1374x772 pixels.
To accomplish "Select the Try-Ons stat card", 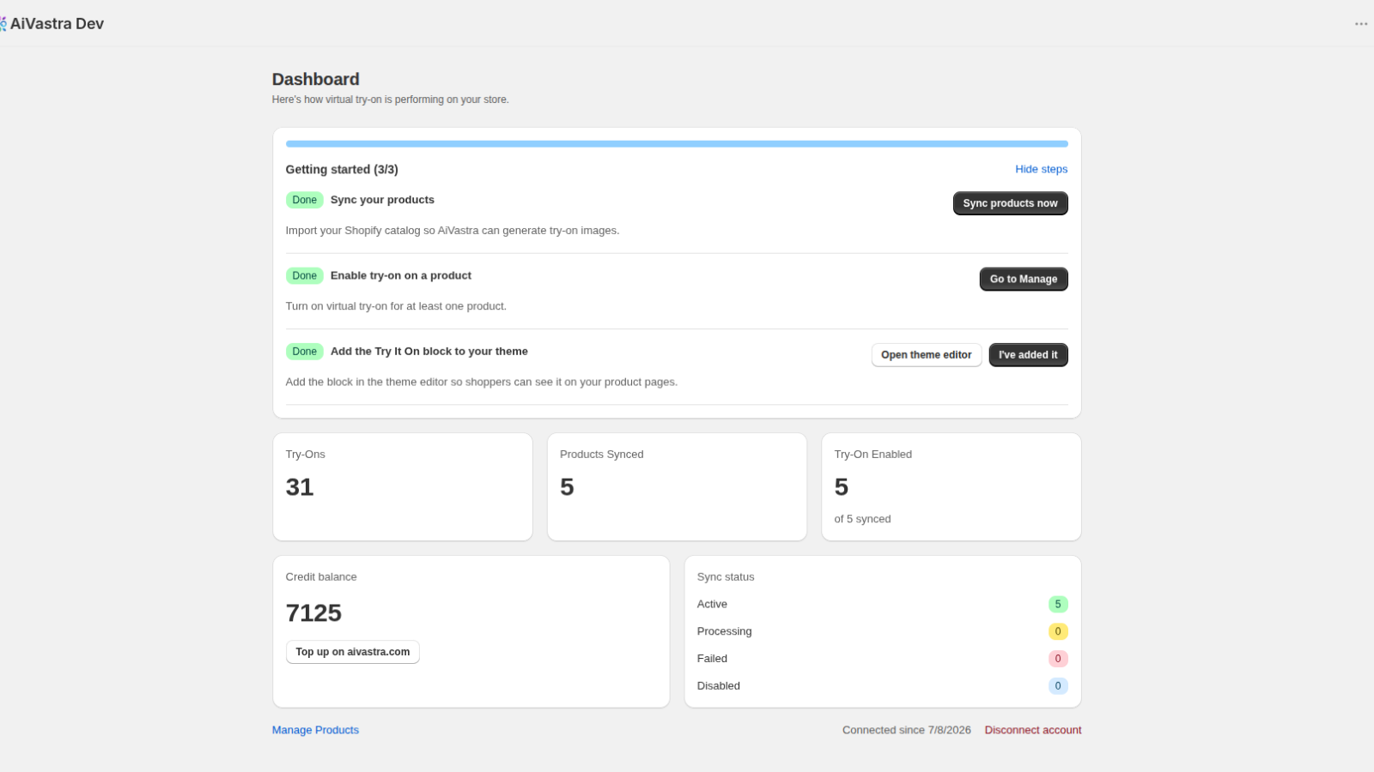I will tap(403, 486).
